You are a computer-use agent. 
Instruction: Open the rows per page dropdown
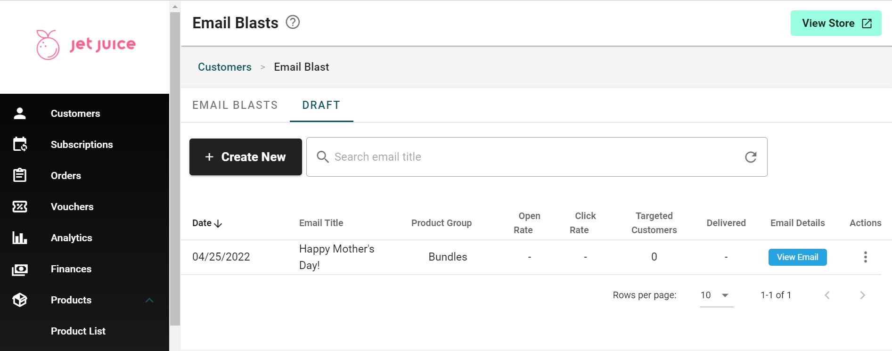[x=716, y=295]
